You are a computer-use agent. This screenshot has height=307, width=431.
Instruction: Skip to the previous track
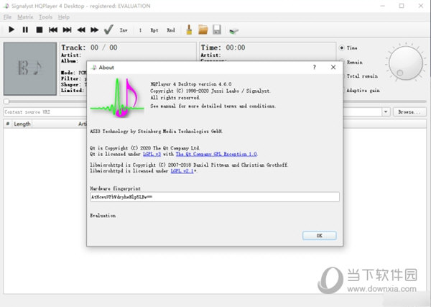pyautogui.click(x=53, y=29)
